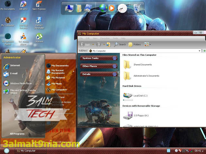206x154 pixels.
Task: Click E-mail in the Start menu
Action: 11,74
